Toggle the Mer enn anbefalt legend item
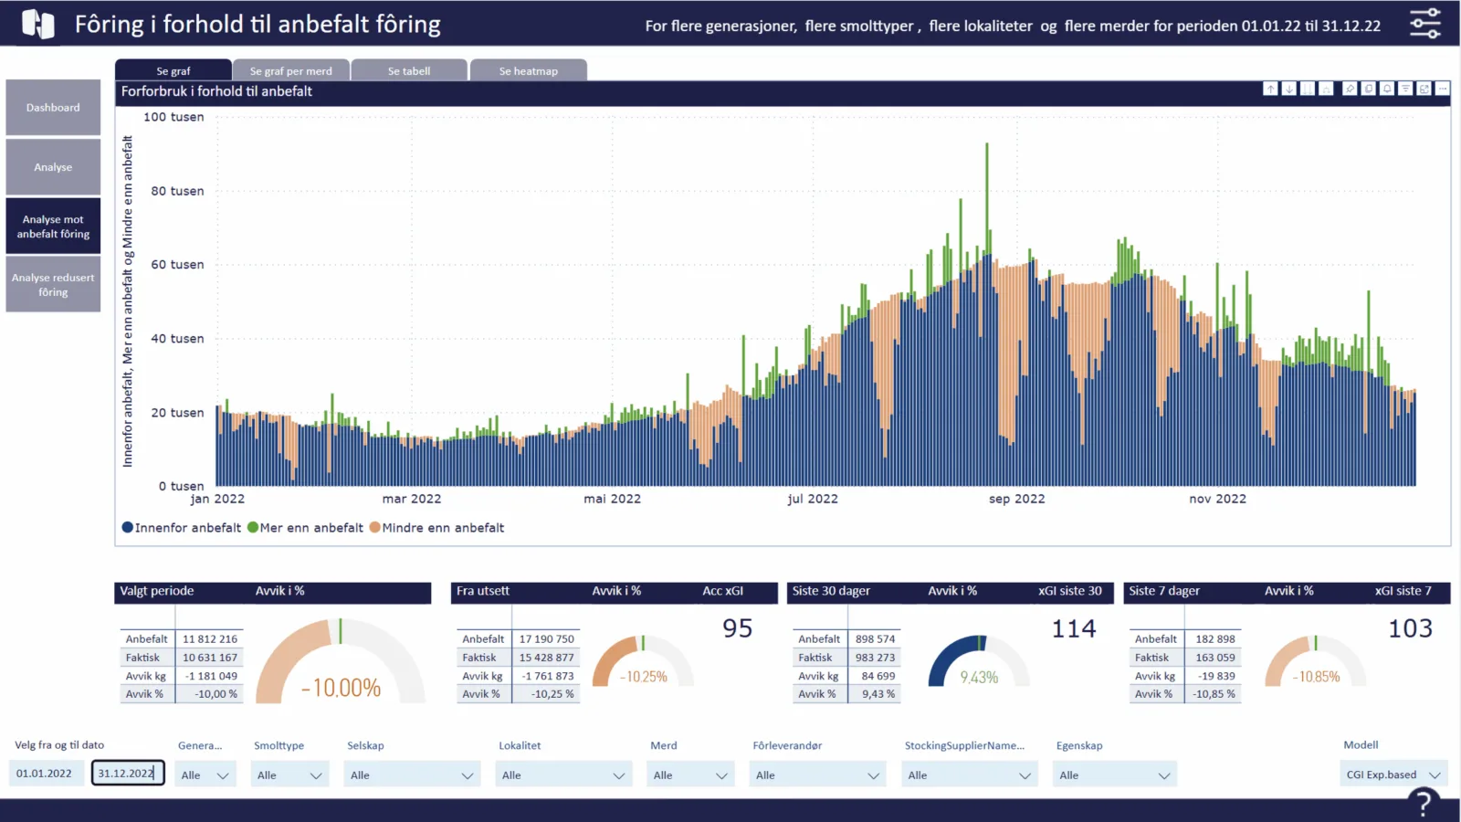Viewport: 1461px width, 822px height. click(x=305, y=528)
